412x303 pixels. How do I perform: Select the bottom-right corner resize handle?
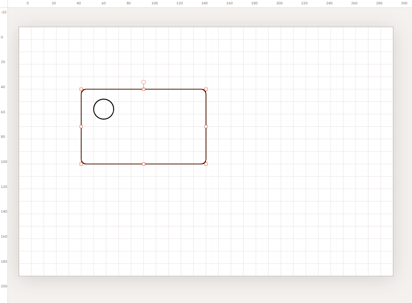pyautogui.click(x=206, y=164)
